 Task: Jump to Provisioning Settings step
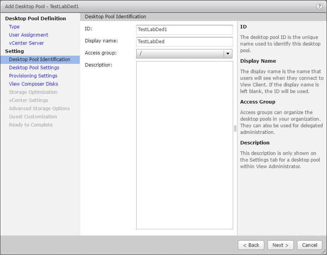click(x=33, y=76)
